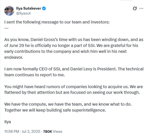Open the @ilyasut handle link

pyautogui.click(x=23, y=13)
